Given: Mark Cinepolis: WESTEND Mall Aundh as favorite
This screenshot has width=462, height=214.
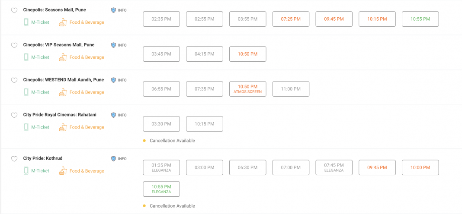Looking at the screenshot, I should coord(14,80).
